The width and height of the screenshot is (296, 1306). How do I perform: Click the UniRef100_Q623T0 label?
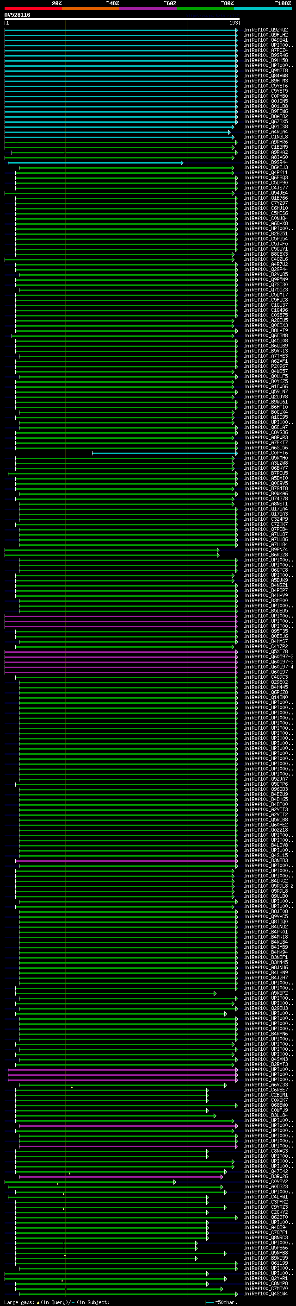265,1217
